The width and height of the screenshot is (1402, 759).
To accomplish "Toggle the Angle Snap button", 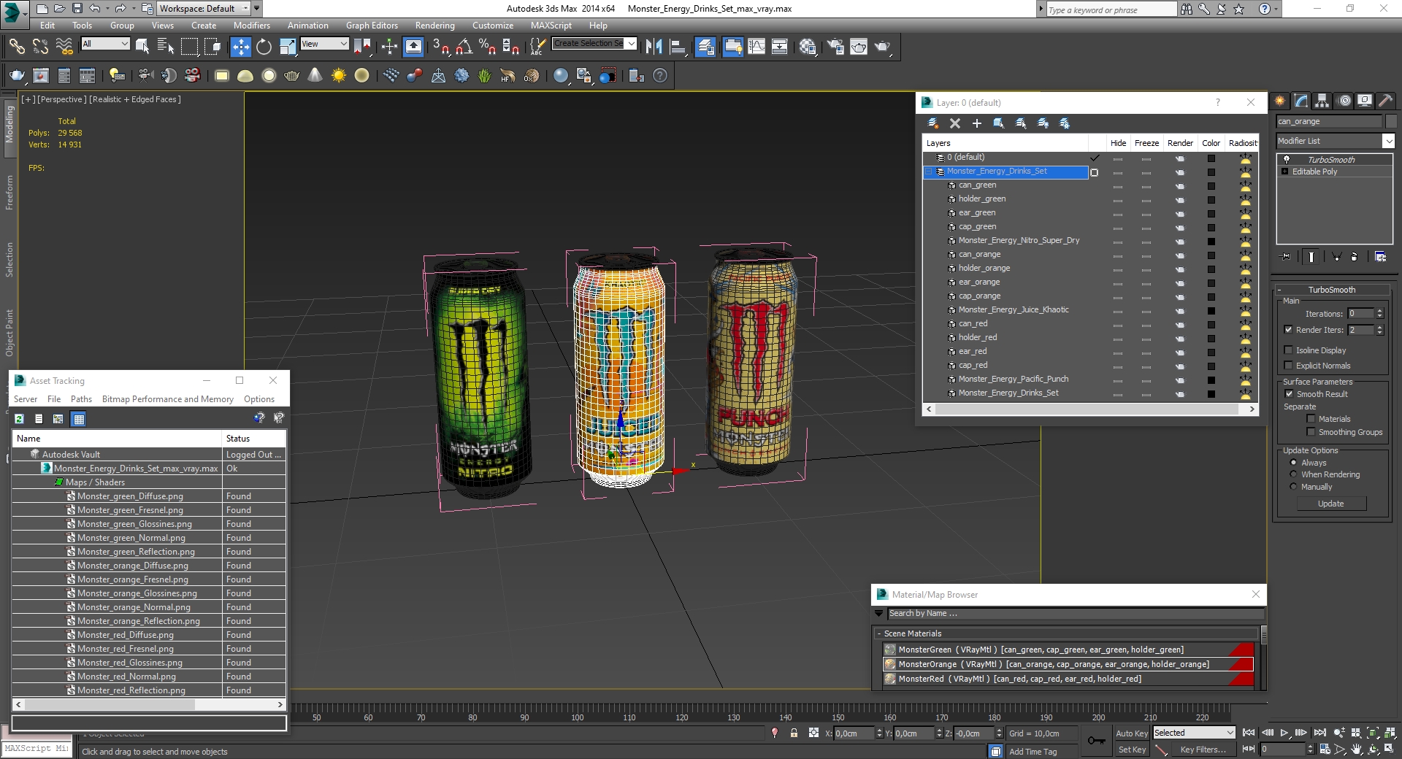I will click(x=464, y=47).
